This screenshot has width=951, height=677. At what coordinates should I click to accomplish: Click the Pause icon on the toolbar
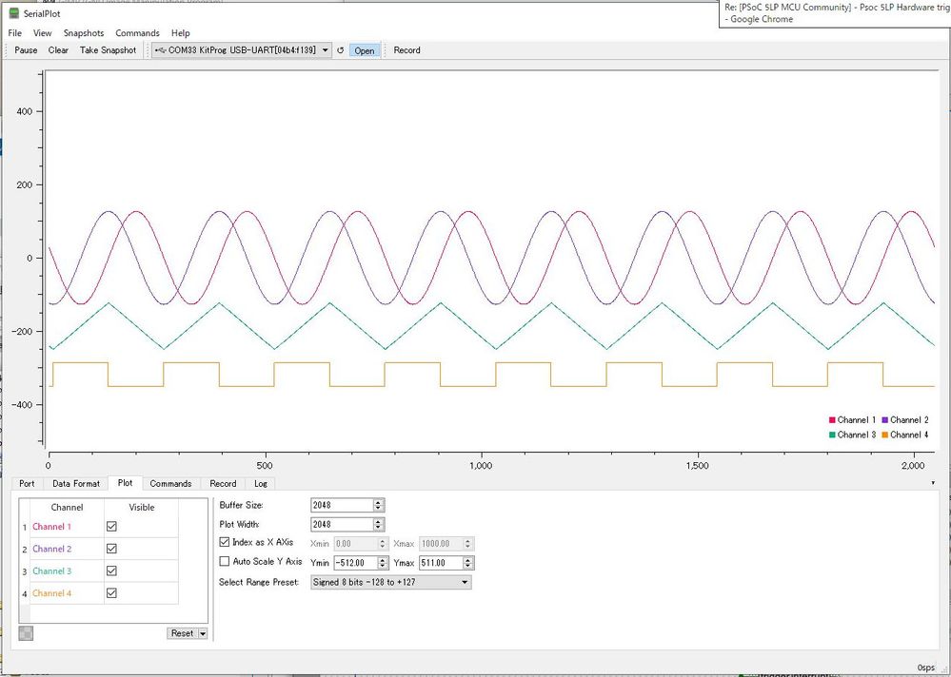click(25, 49)
